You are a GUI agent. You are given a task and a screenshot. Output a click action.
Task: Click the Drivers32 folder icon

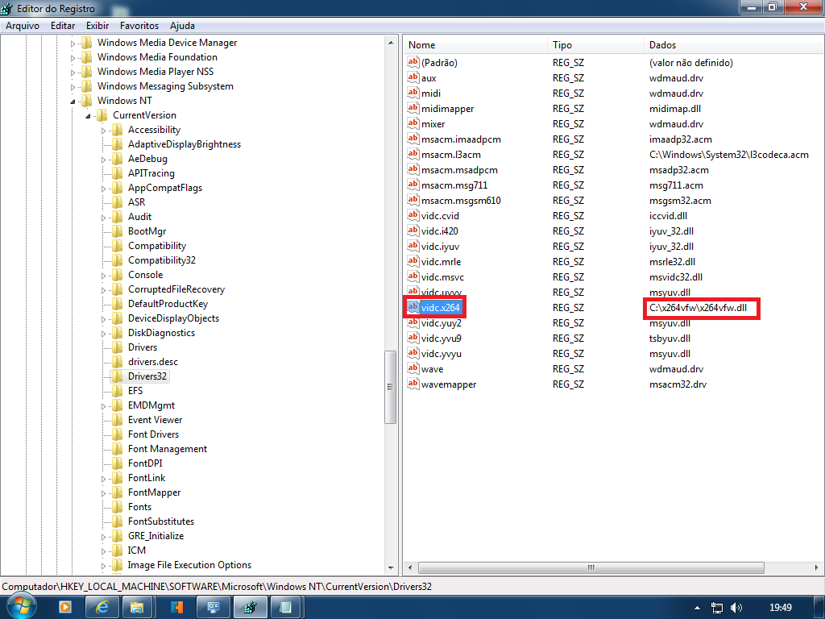tap(118, 376)
